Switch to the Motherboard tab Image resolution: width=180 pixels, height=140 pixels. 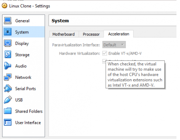click(63, 34)
